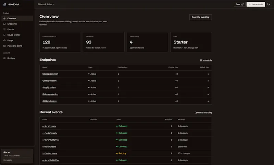The image size is (274, 165).
Task: Click the Retrying row's attempts count 4
Action: coord(172,153)
